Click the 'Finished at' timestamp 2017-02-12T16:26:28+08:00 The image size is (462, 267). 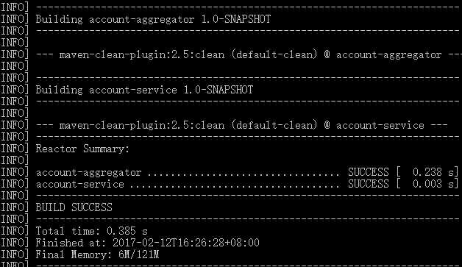point(186,243)
